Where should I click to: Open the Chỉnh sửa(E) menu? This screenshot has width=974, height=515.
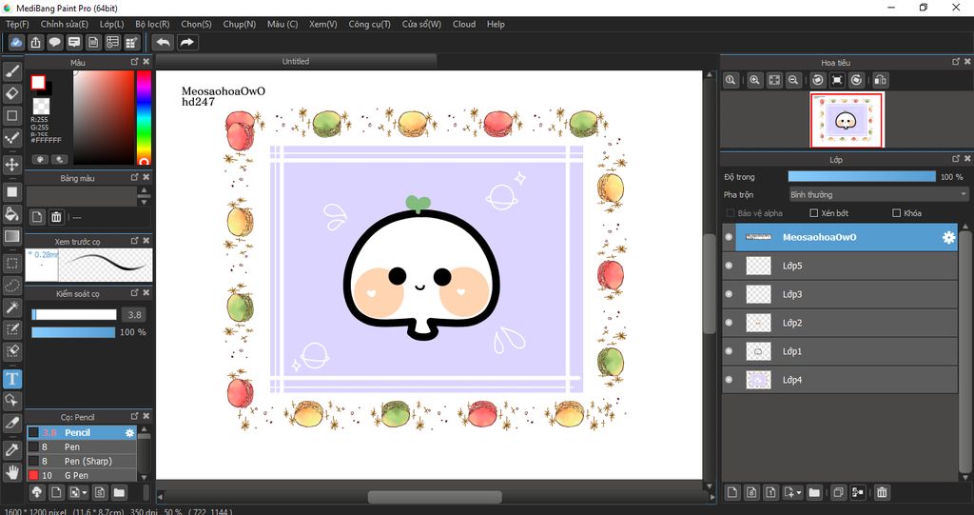click(65, 24)
